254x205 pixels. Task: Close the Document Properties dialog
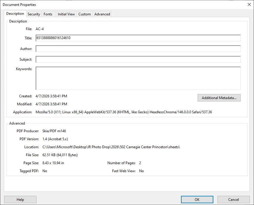click(x=249, y=4)
